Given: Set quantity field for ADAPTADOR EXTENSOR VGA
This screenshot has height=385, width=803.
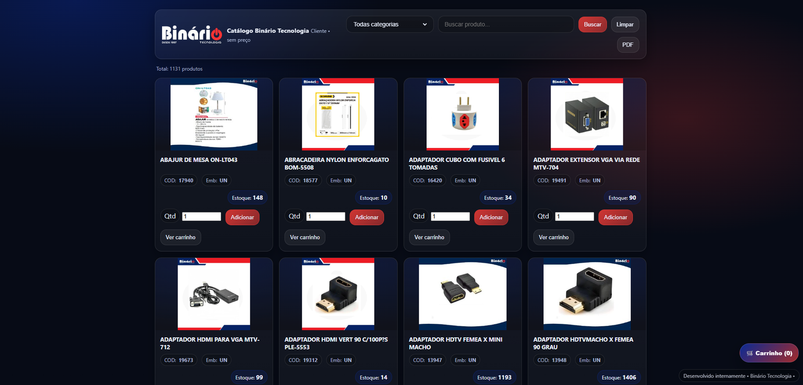Looking at the screenshot, I should (x=575, y=217).
